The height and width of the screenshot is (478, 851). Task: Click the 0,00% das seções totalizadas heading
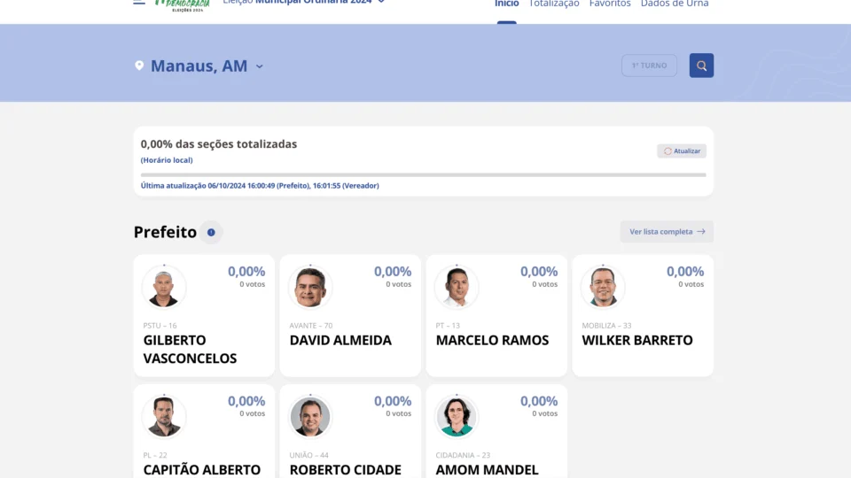pyautogui.click(x=219, y=144)
